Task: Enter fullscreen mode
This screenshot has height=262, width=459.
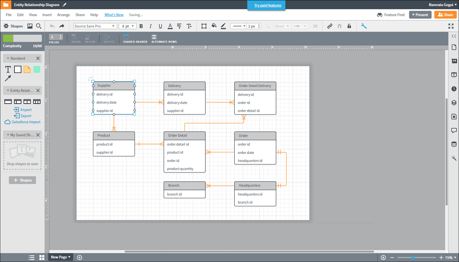Action: pos(451,26)
